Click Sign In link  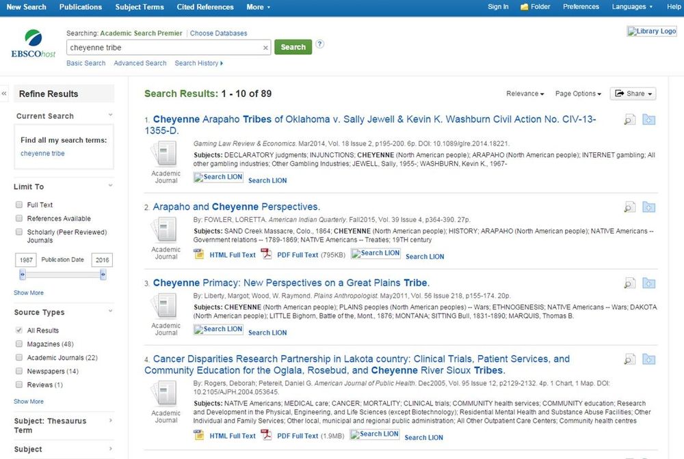pyautogui.click(x=498, y=7)
